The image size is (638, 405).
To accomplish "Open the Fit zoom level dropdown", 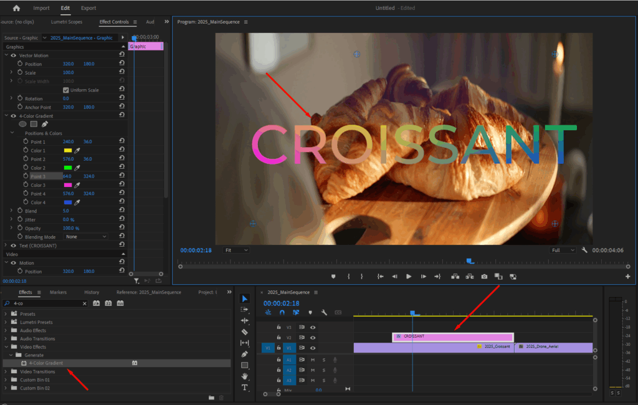I will 236,250.
